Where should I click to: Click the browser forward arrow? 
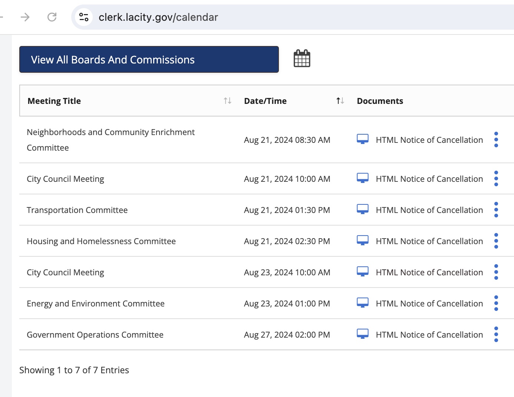point(25,17)
